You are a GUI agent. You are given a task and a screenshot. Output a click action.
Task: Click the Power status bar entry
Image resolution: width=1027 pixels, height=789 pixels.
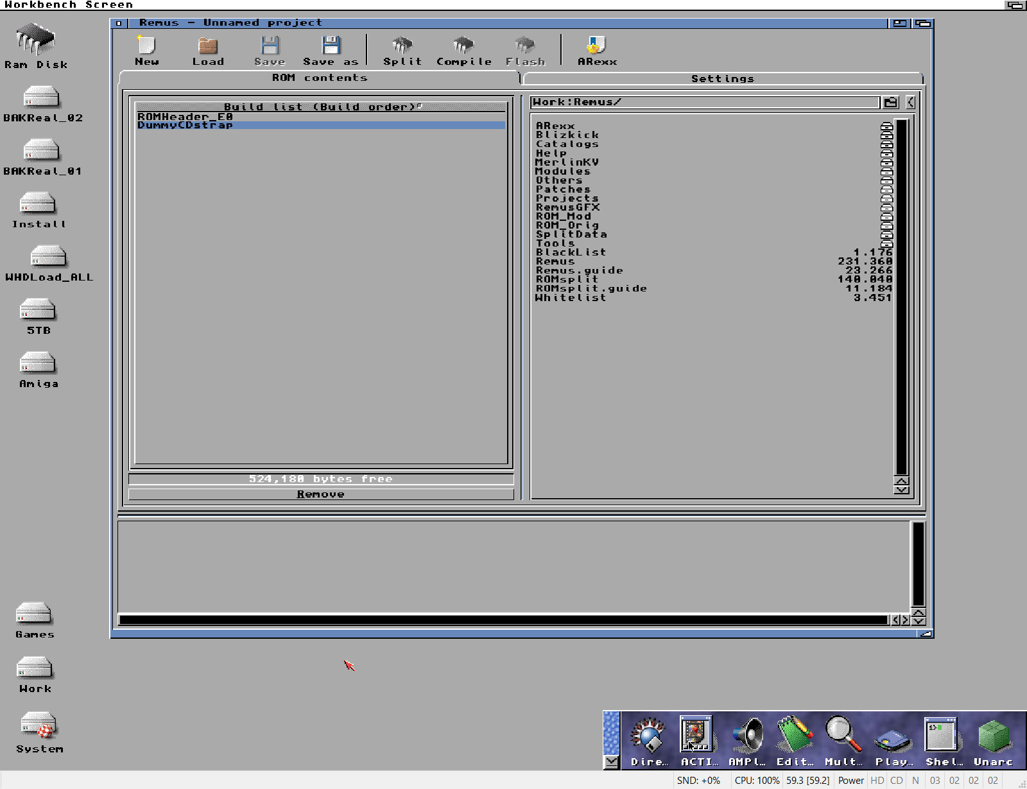pyautogui.click(x=851, y=781)
